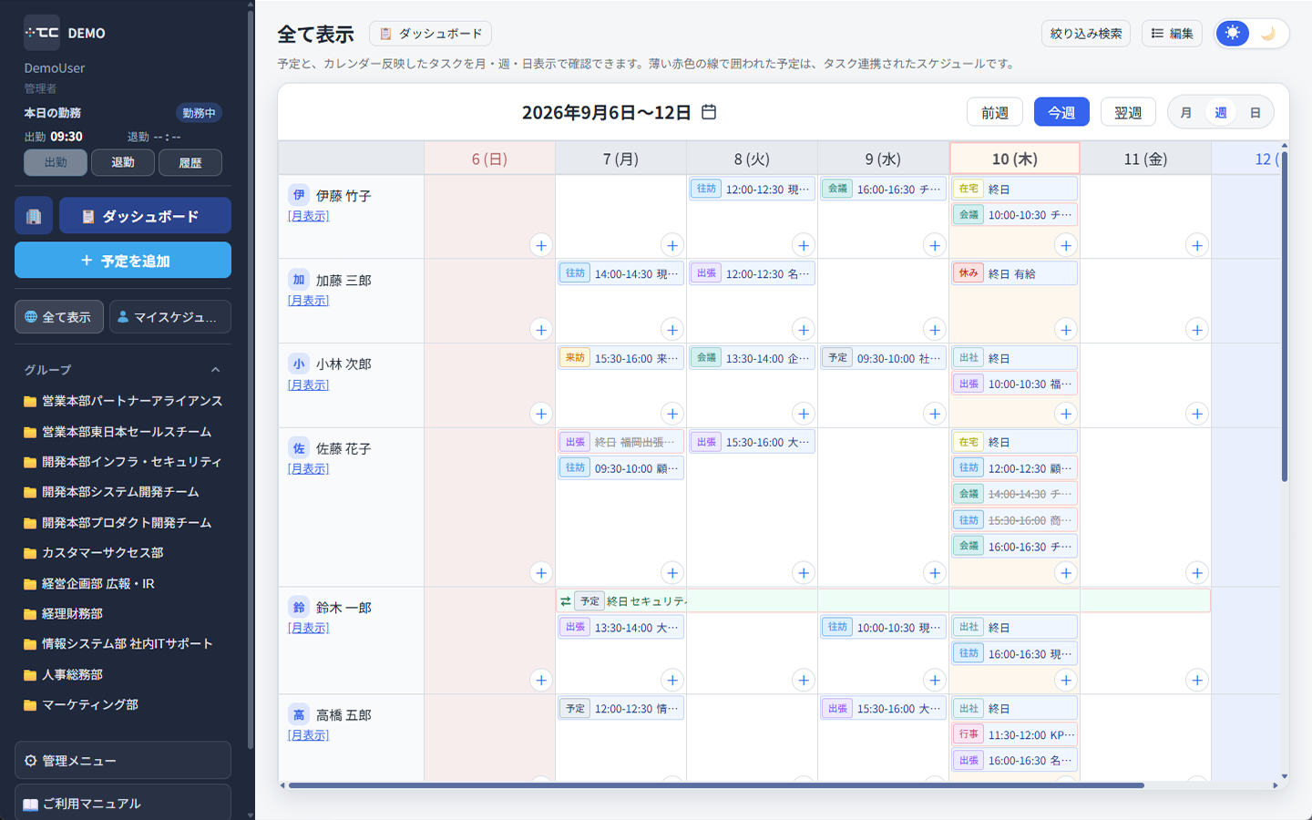The height and width of the screenshot is (820, 1312).
Task: Go to 前週 previous week
Action: [995, 113]
